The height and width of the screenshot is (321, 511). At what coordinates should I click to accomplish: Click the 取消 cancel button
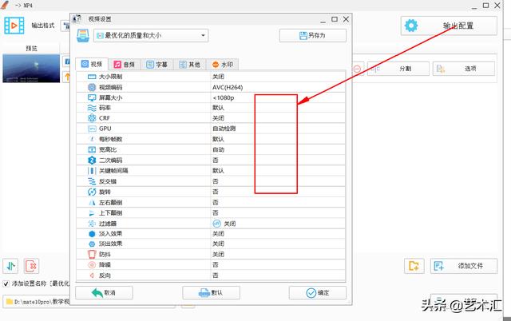104,292
